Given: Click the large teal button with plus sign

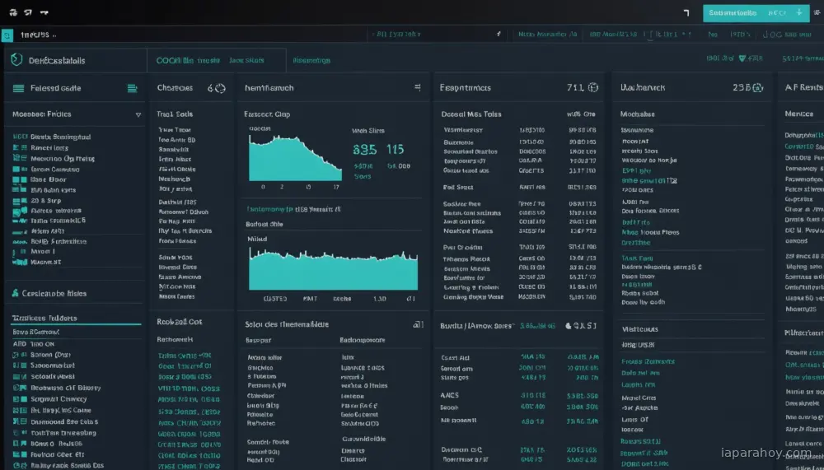Looking at the screenshot, I should pyautogui.click(x=756, y=13).
